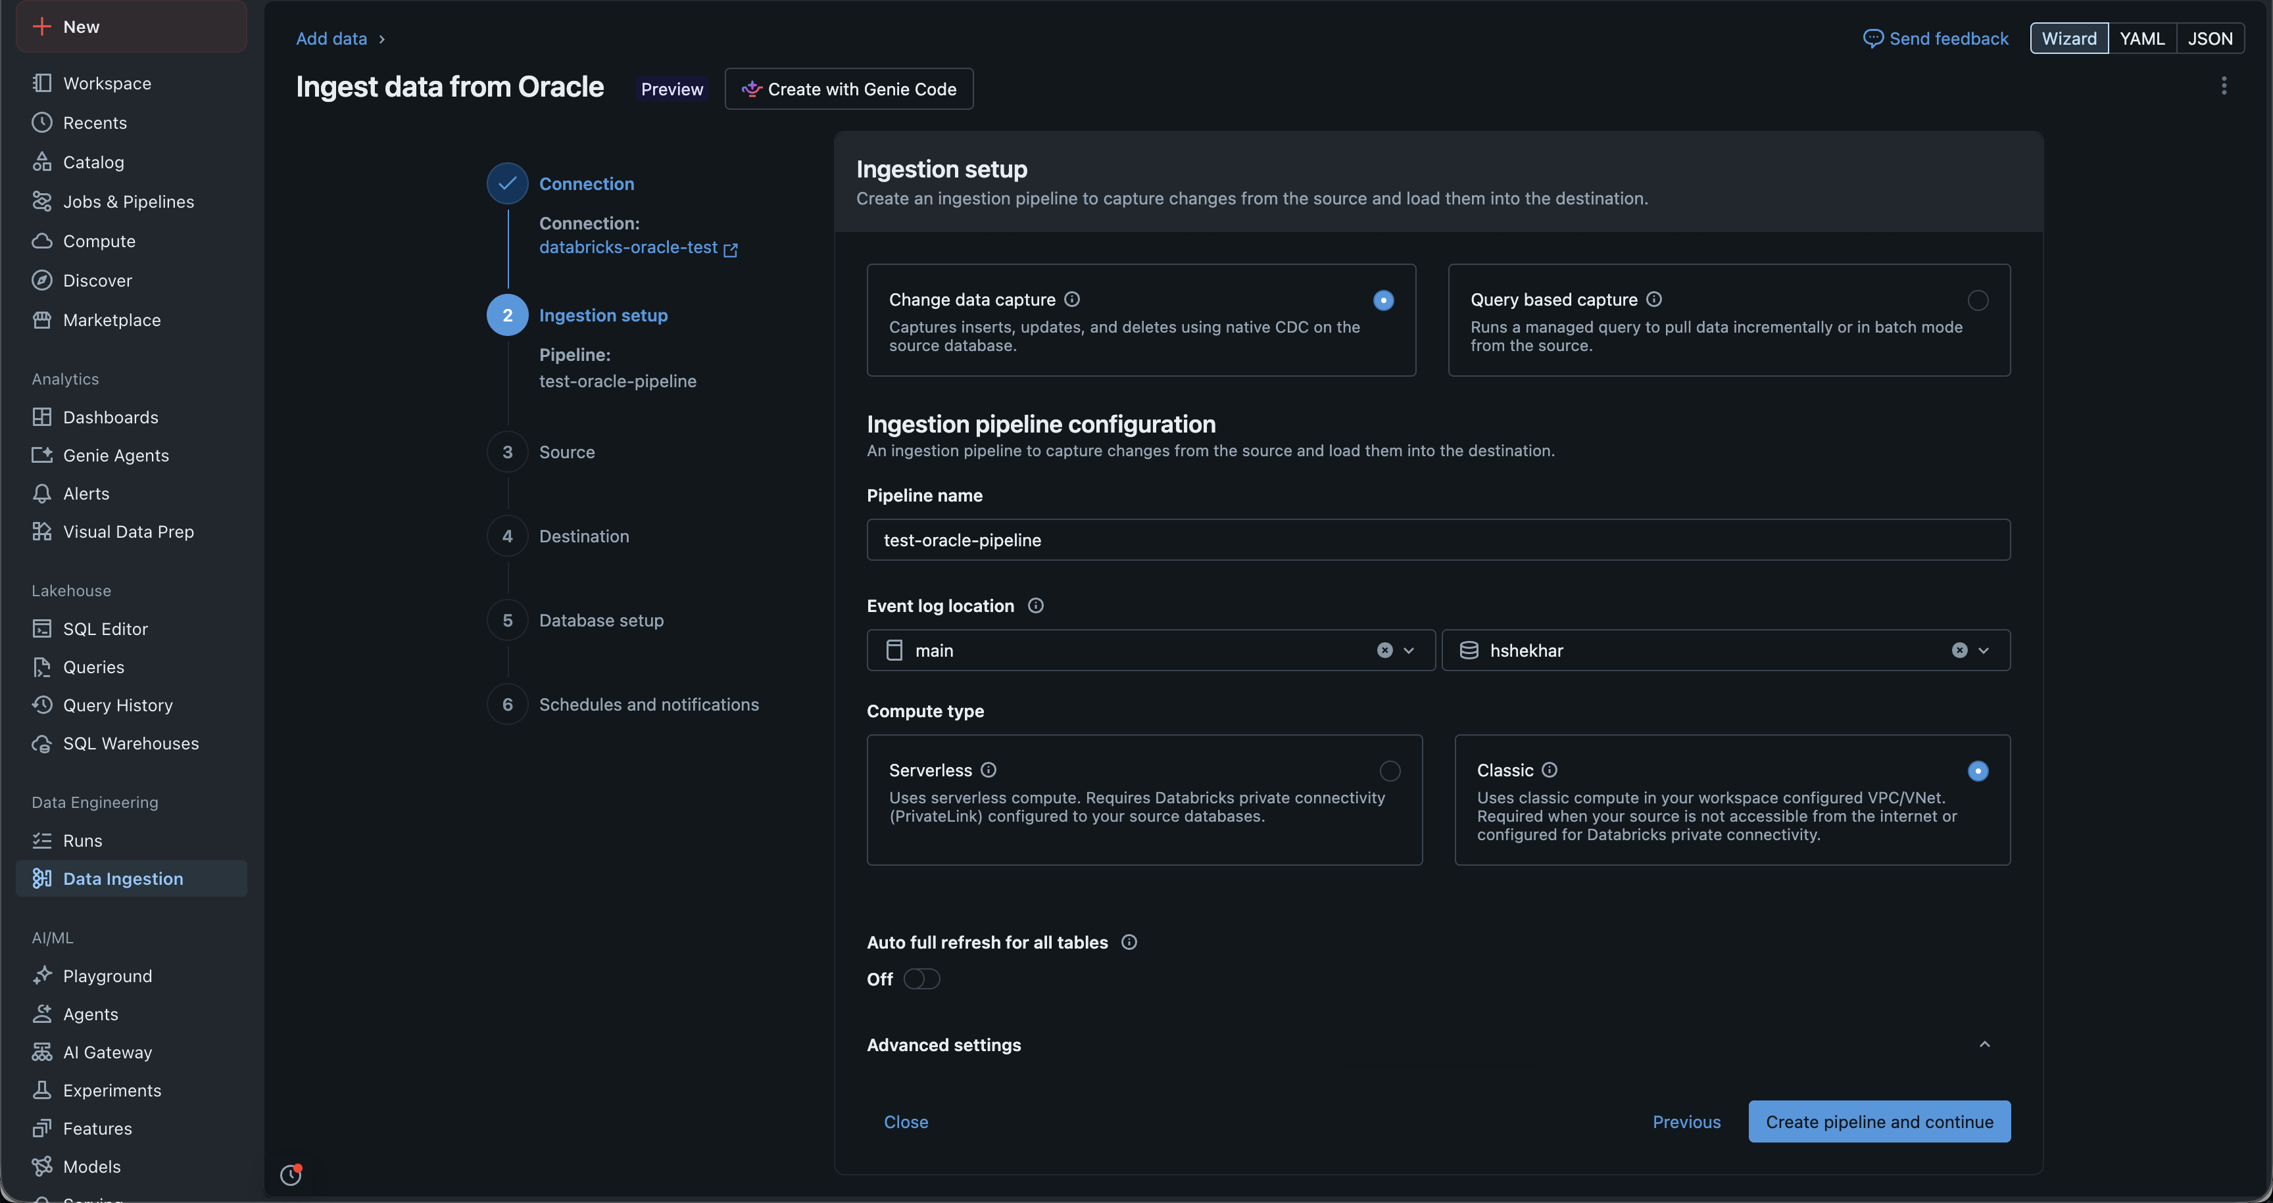Open the main catalog dropdown chevron

click(x=1409, y=650)
